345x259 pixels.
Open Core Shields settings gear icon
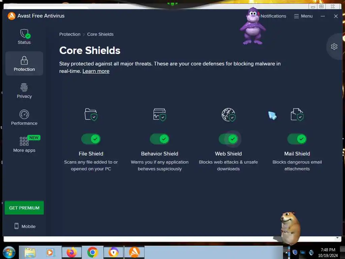tap(334, 47)
